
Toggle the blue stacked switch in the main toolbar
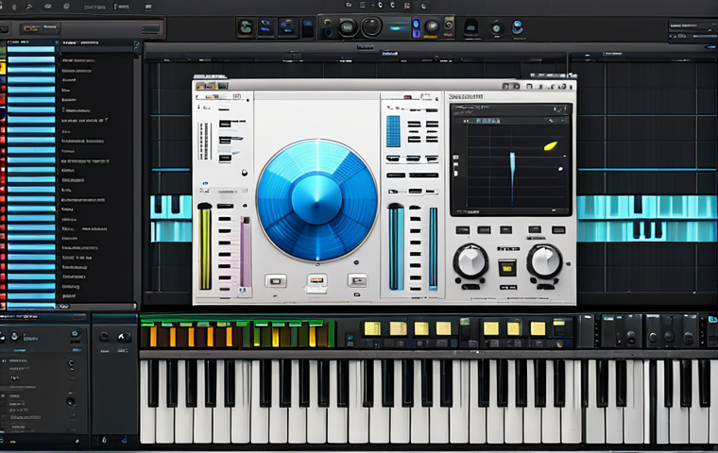pyautogui.click(x=416, y=28)
